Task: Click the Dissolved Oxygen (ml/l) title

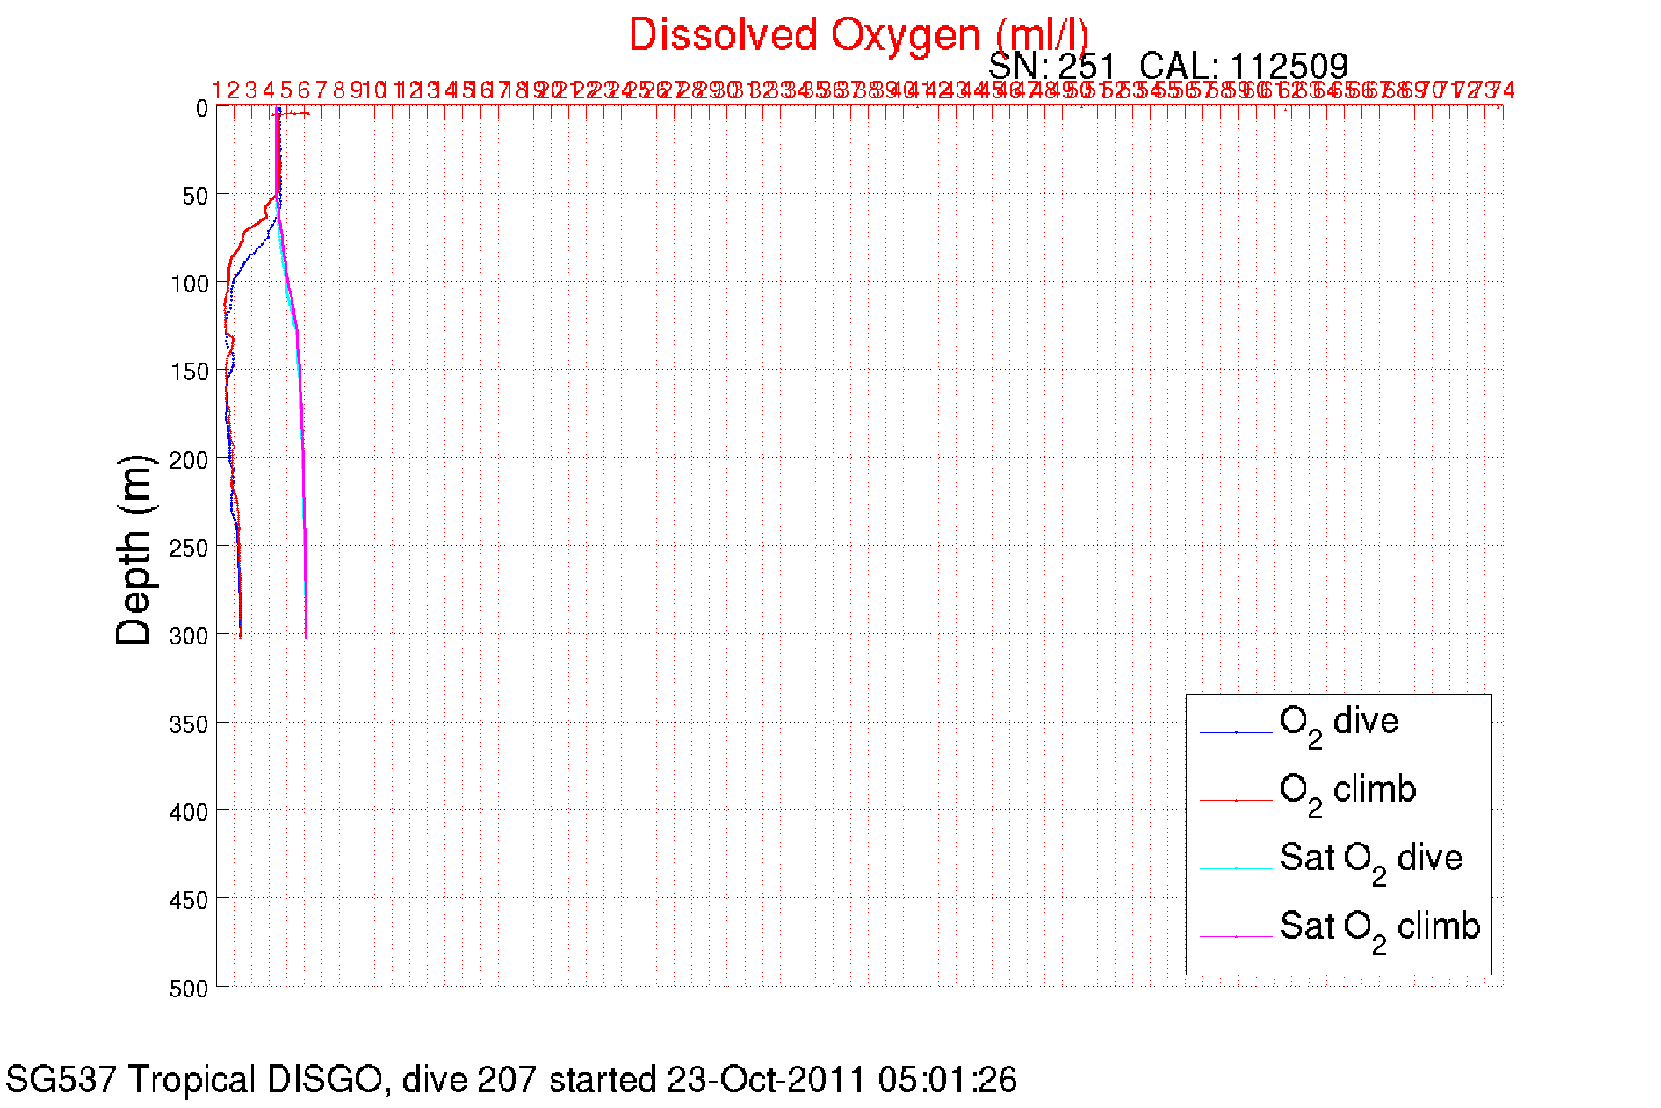Action: (x=858, y=35)
